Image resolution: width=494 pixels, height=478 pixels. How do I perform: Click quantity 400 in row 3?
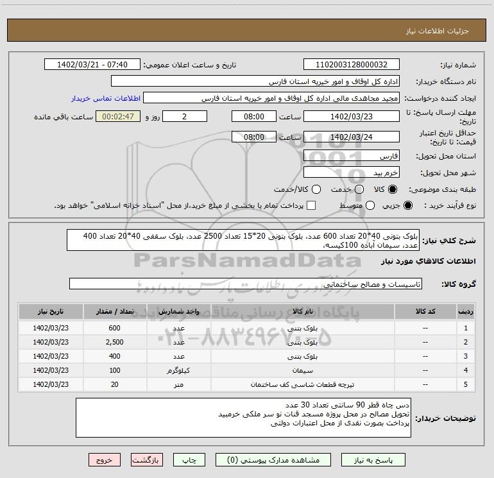(x=115, y=356)
